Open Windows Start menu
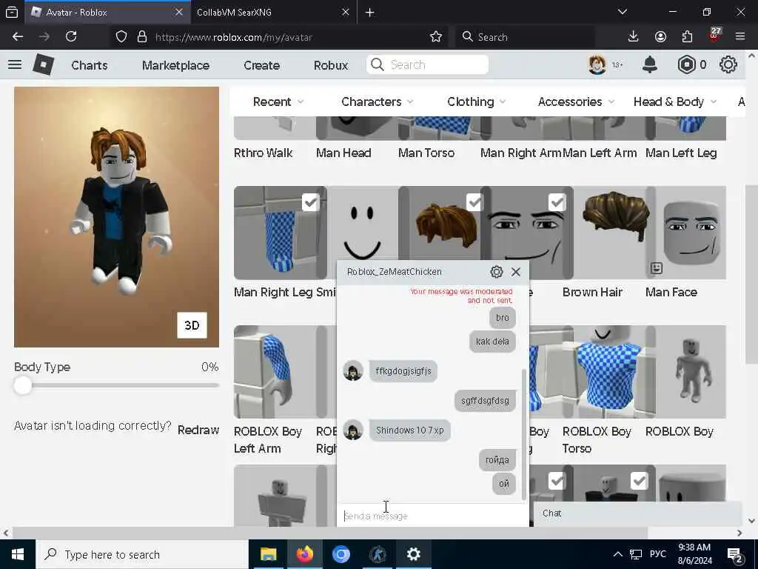This screenshot has height=569, width=758. [18, 554]
